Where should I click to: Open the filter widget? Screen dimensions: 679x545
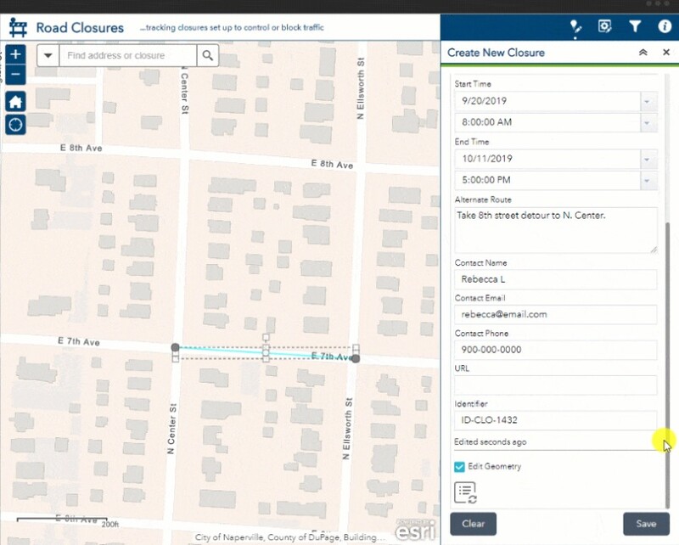(634, 26)
